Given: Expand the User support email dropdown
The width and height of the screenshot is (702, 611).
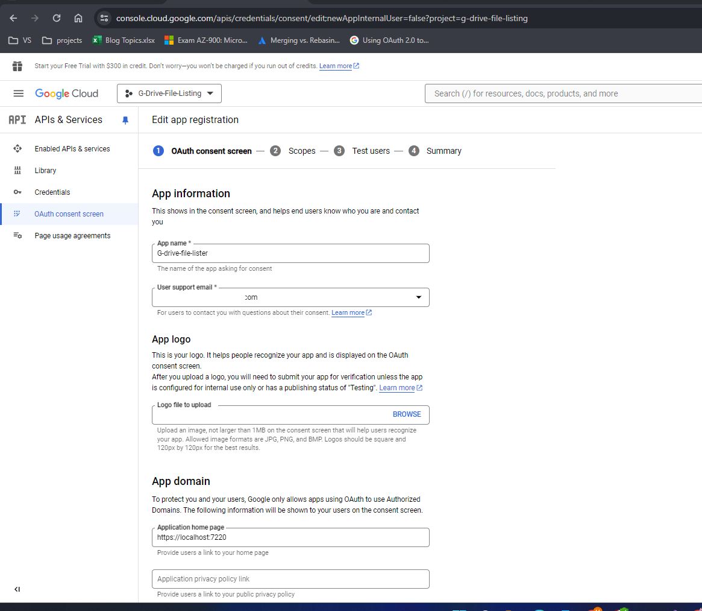Looking at the screenshot, I should pos(418,297).
